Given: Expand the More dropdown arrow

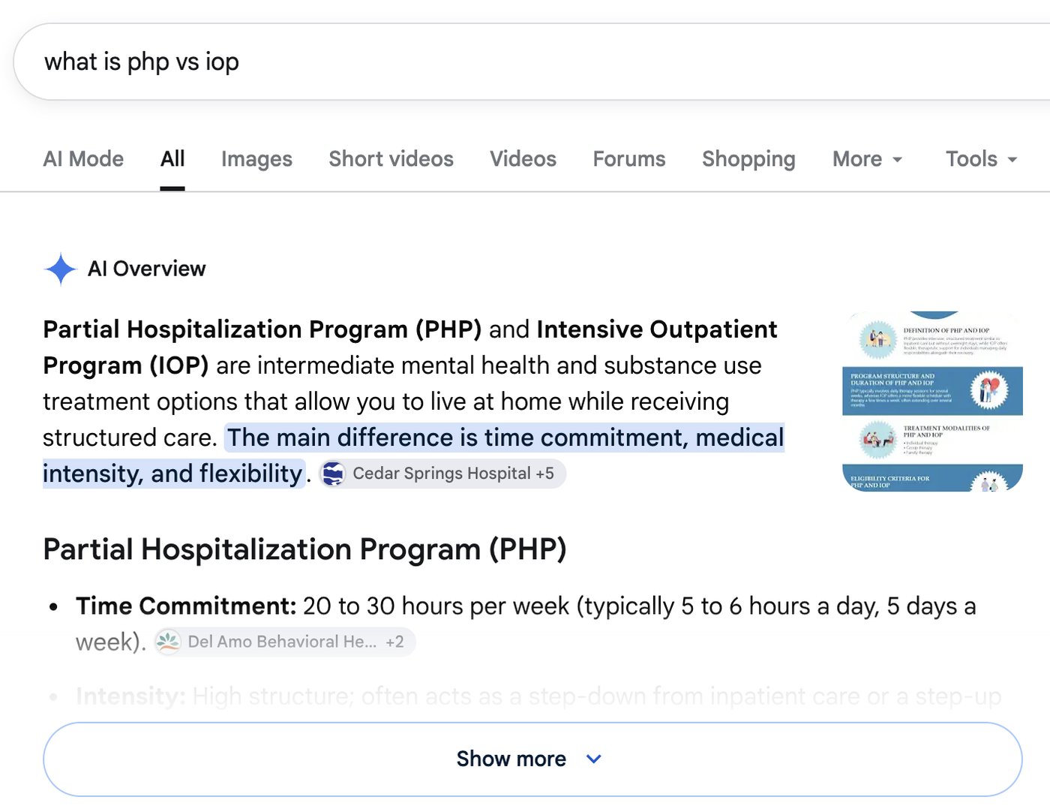Looking at the screenshot, I should click(x=897, y=160).
